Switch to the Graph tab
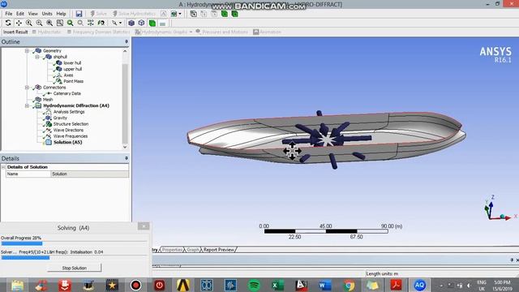 coord(193,250)
